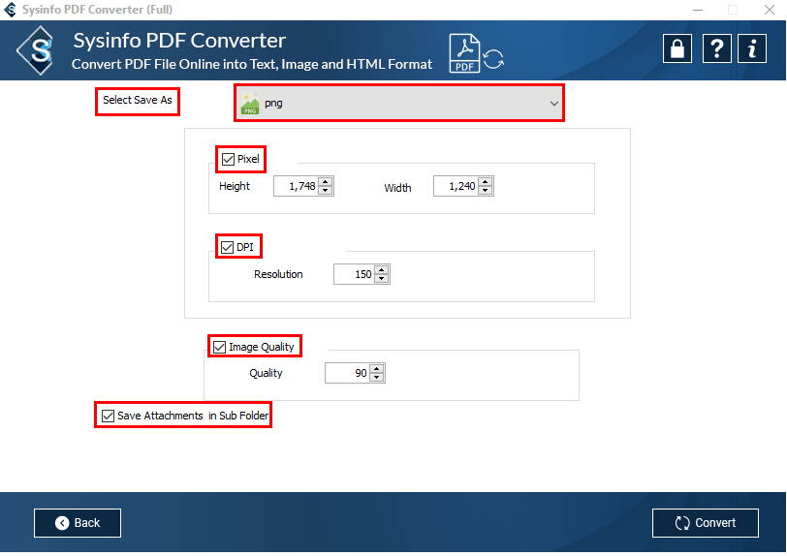787x556 pixels.
Task: Decrease Width with down arrow
Action: click(x=485, y=190)
